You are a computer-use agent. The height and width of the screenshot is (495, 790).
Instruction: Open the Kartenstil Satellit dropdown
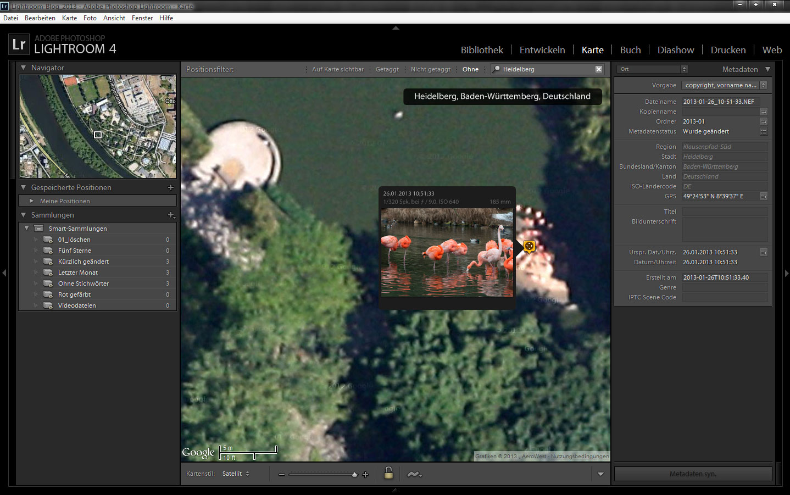click(x=236, y=474)
